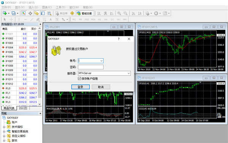Select the M15 timeframe button
Viewport: 228px width, 143px height.
click(87, 19)
